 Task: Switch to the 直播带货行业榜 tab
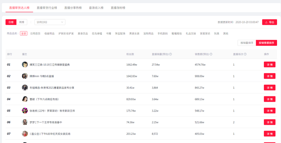coord(47,8)
